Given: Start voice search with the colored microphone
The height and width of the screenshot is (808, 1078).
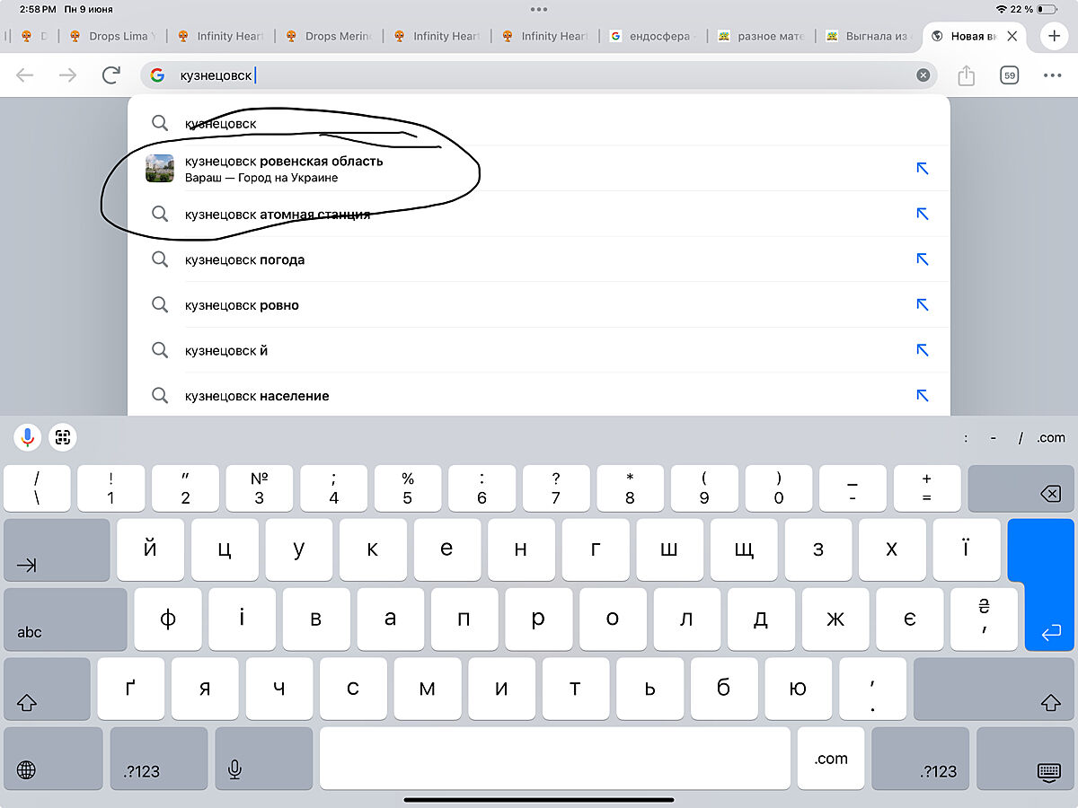Looking at the screenshot, I should tap(28, 437).
